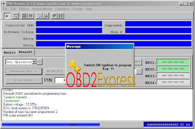Click the first Extra blue field

(114, 37)
